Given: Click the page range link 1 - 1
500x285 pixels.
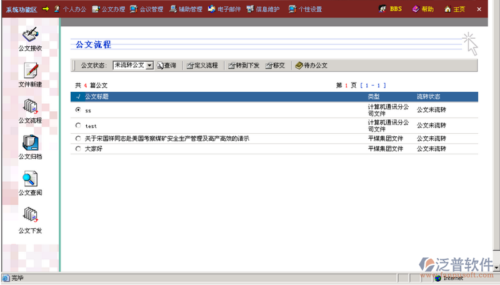Looking at the screenshot, I should pos(372,86).
